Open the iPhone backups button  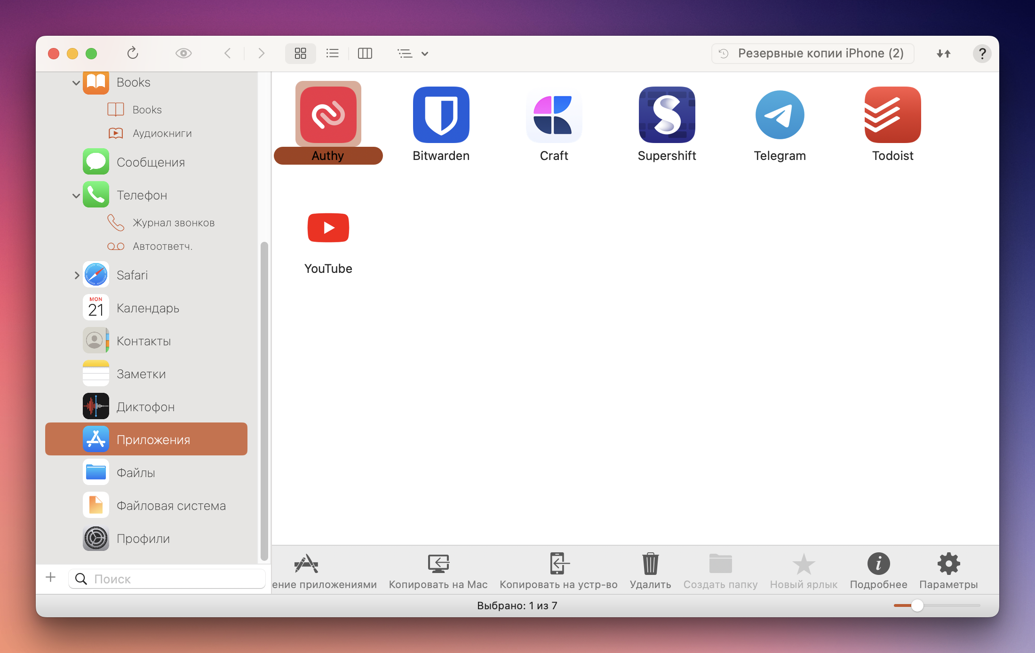812,54
